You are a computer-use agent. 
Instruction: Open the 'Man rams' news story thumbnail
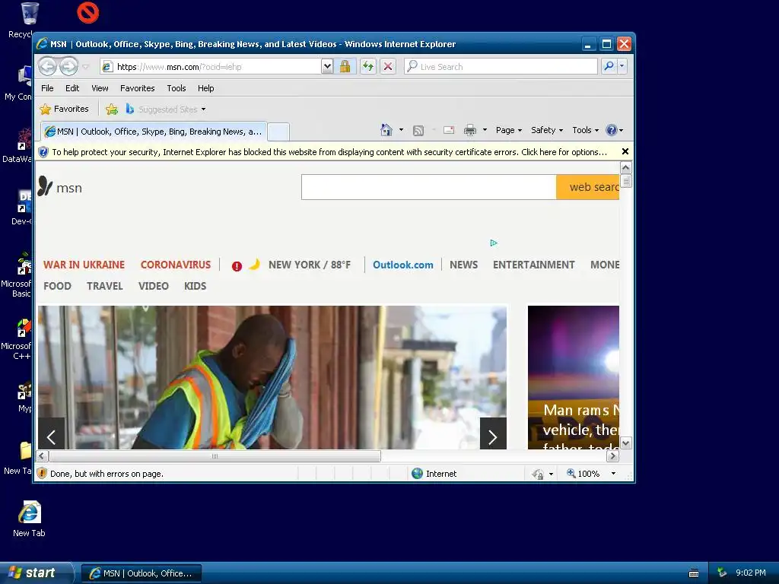point(574,377)
